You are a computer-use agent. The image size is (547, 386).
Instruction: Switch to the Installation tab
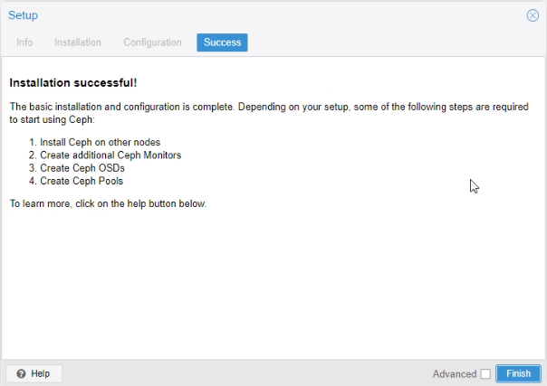point(78,42)
